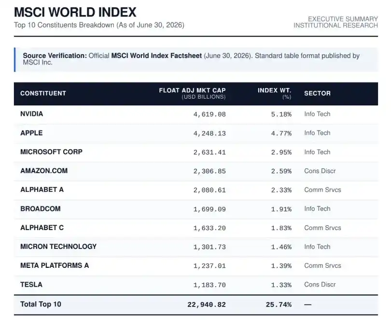Click the MSCI WORLD INDEX title
391x320 pixels.
tap(75, 12)
